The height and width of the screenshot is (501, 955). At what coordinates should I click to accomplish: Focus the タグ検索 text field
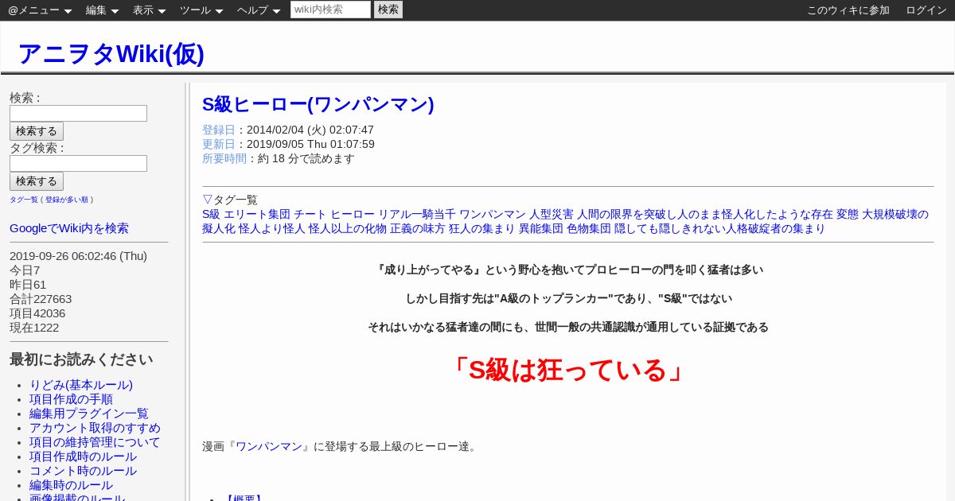[78, 163]
